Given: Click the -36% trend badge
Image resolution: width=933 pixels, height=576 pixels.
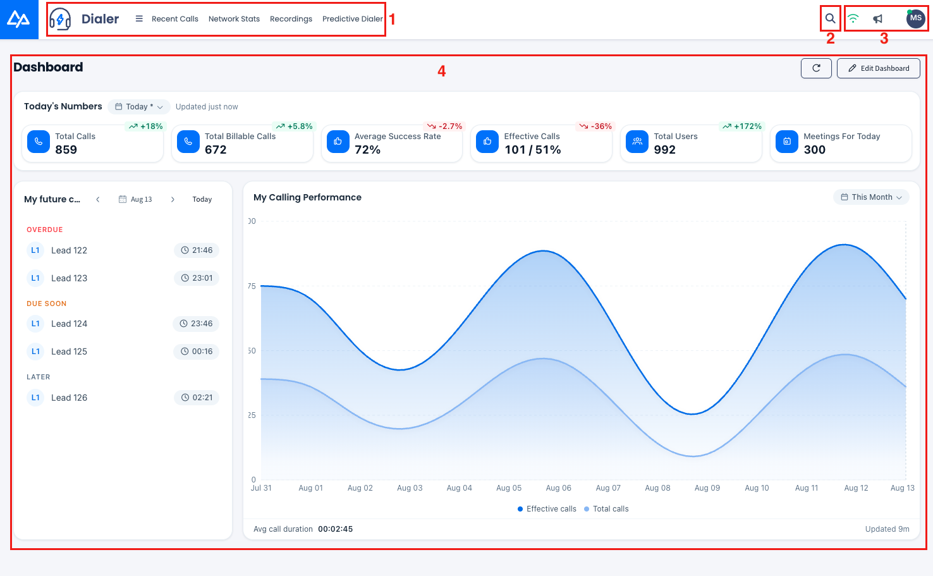Looking at the screenshot, I should (x=595, y=126).
